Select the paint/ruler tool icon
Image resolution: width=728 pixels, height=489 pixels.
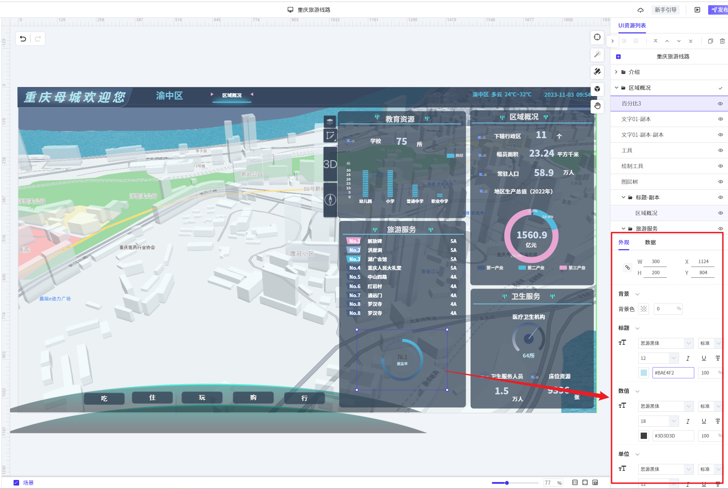coord(597,71)
